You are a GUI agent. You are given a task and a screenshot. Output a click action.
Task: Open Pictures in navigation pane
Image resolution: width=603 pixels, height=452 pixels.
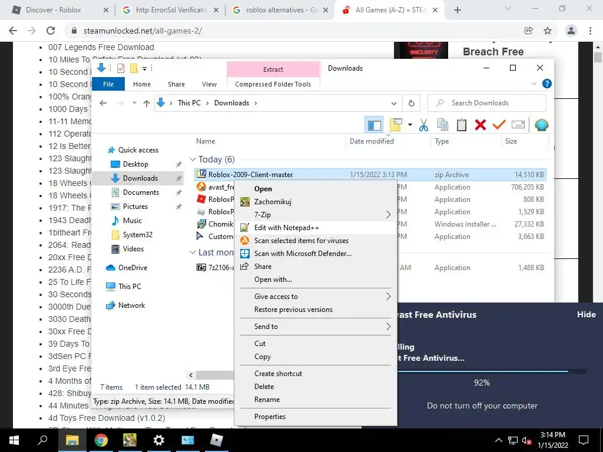pyautogui.click(x=135, y=207)
